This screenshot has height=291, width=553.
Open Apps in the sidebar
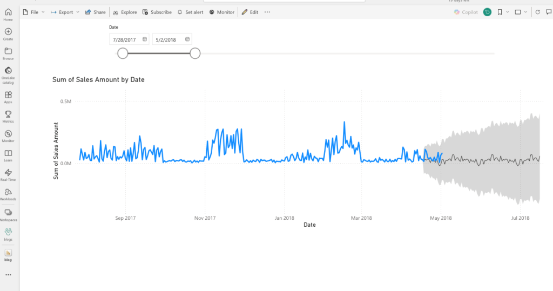8,97
